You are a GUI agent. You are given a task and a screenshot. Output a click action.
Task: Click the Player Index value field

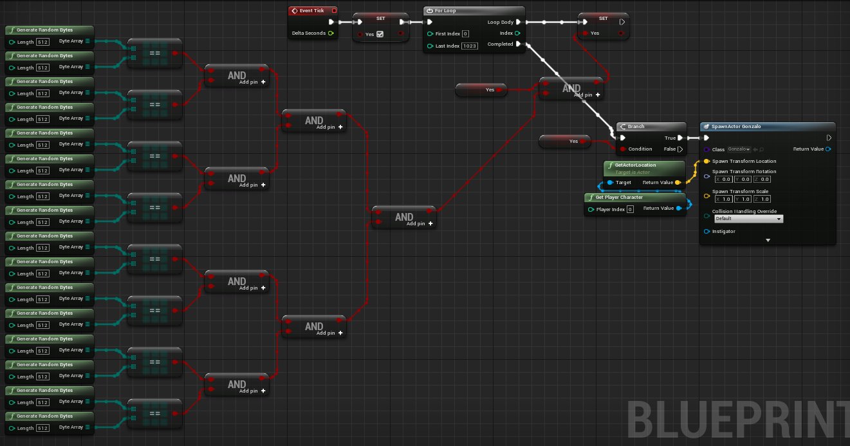[x=630, y=209]
